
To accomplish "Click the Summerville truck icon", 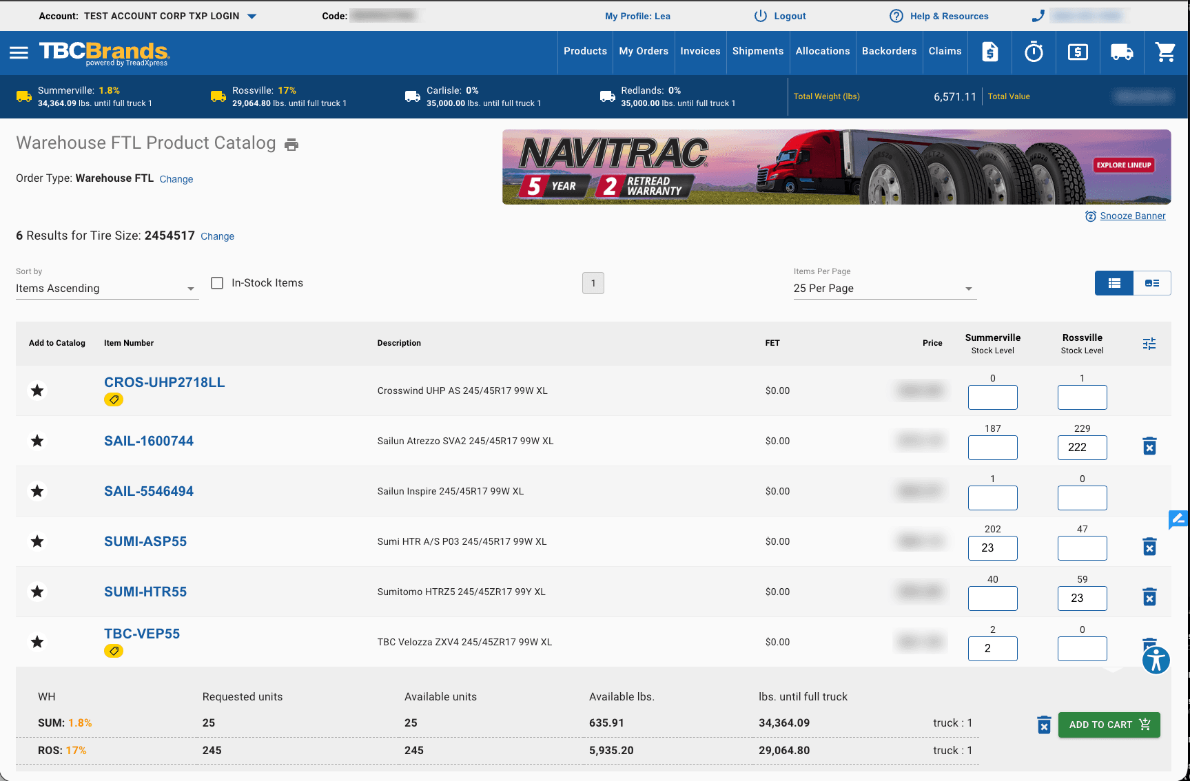I will coord(24,96).
